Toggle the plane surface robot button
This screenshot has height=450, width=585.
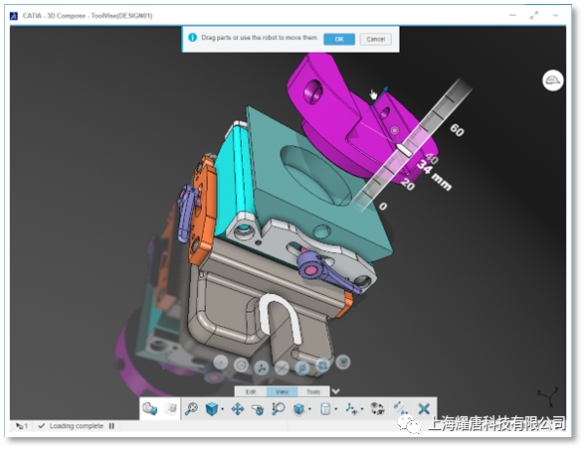pos(302,368)
